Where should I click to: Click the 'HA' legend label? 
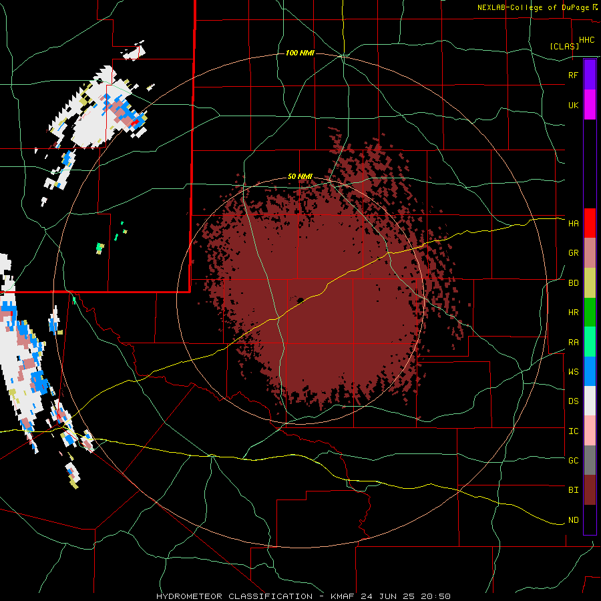(x=573, y=224)
